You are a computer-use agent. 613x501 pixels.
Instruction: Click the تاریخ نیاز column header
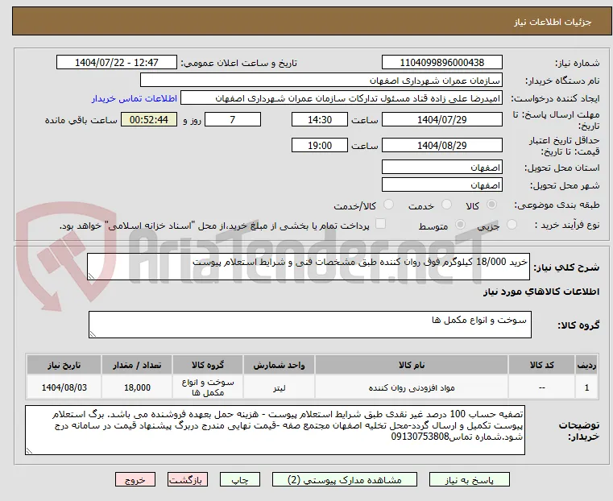pos(64,365)
